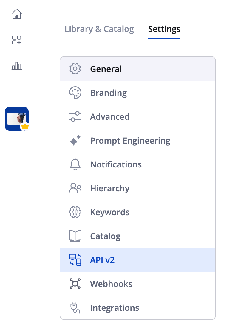
Task: Go to Webhooks settings
Action: pos(111,284)
